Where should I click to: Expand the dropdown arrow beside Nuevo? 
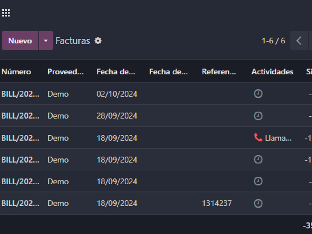46,40
